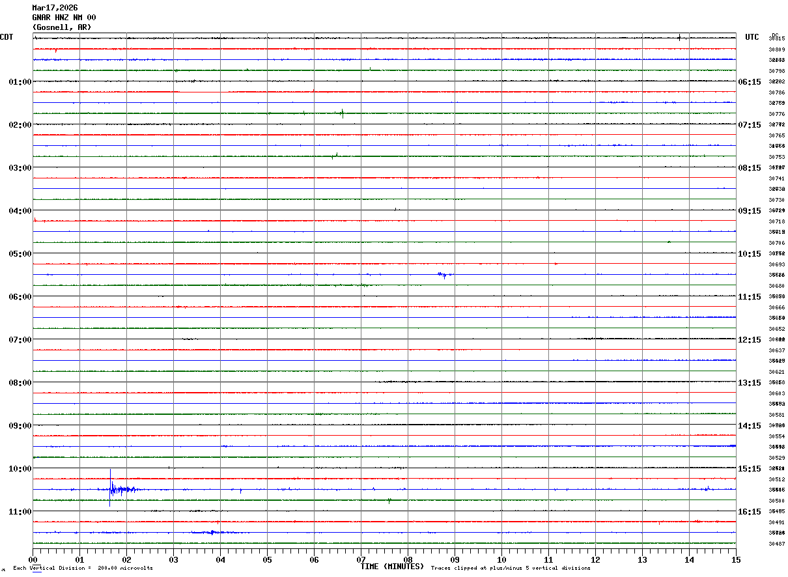The image size is (788, 577).
Task: Click the date label "Mar17,2026"
Action: click(55, 8)
